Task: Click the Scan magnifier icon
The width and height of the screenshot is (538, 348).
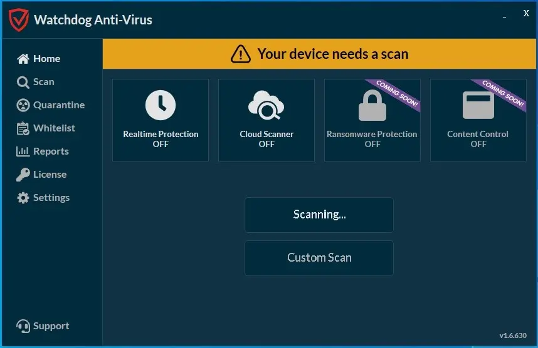Action: (23, 82)
